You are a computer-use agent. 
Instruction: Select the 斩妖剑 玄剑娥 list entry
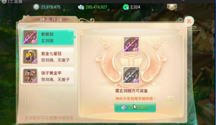pyautogui.click(x=48, y=37)
